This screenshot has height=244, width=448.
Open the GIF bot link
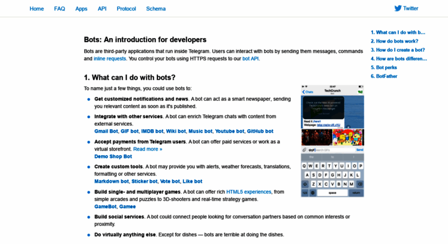[129, 131]
